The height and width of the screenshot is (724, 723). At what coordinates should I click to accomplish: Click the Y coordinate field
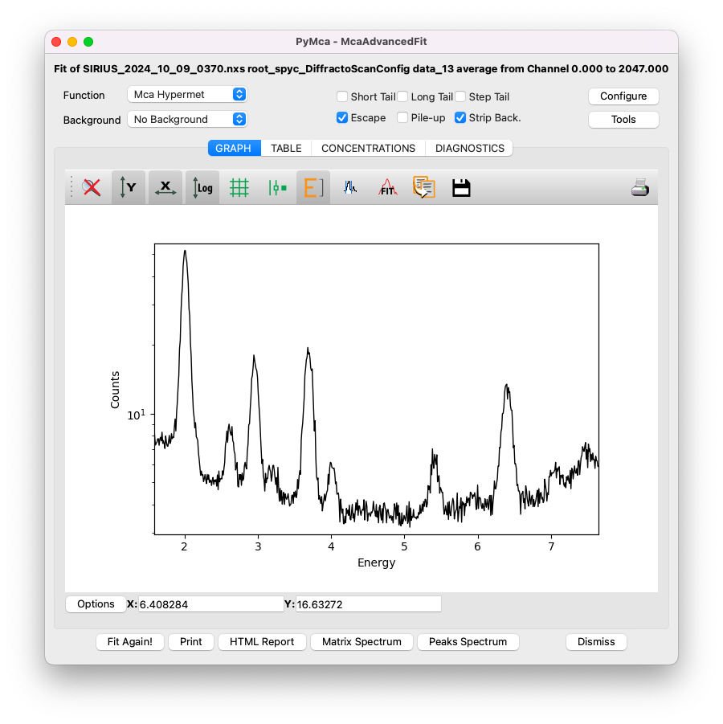(x=369, y=604)
